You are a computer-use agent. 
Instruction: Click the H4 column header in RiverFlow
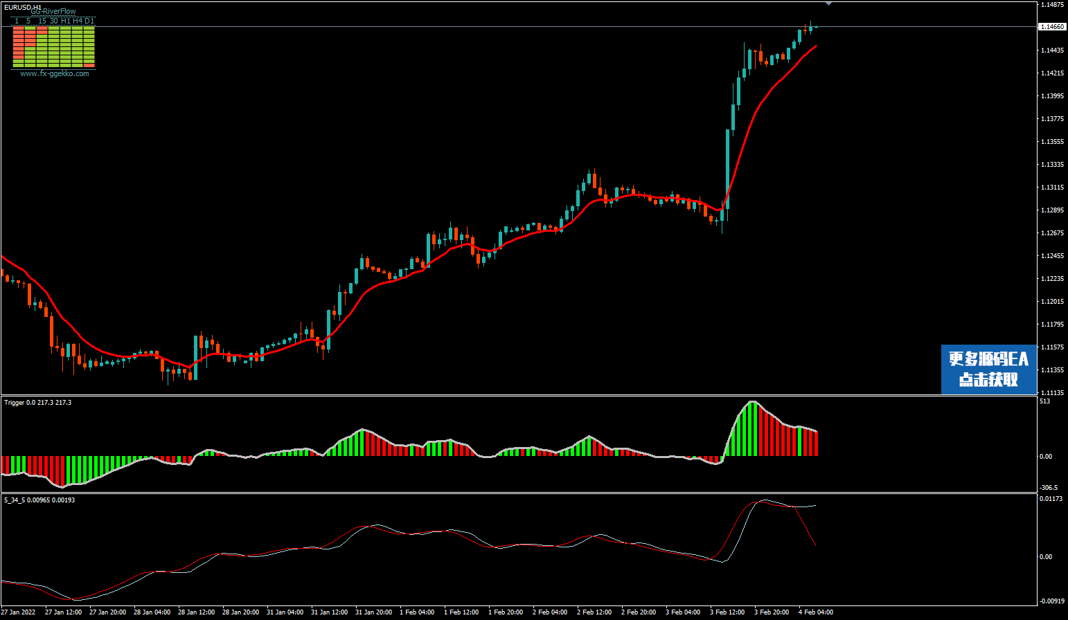78,21
